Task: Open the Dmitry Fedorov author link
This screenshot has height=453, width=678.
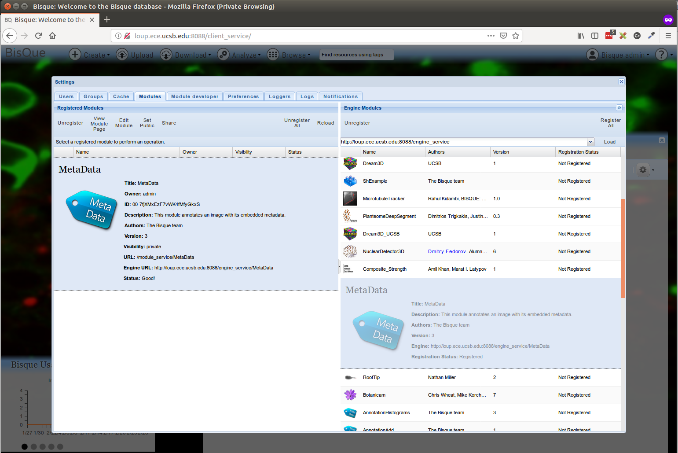Action: pos(447,252)
